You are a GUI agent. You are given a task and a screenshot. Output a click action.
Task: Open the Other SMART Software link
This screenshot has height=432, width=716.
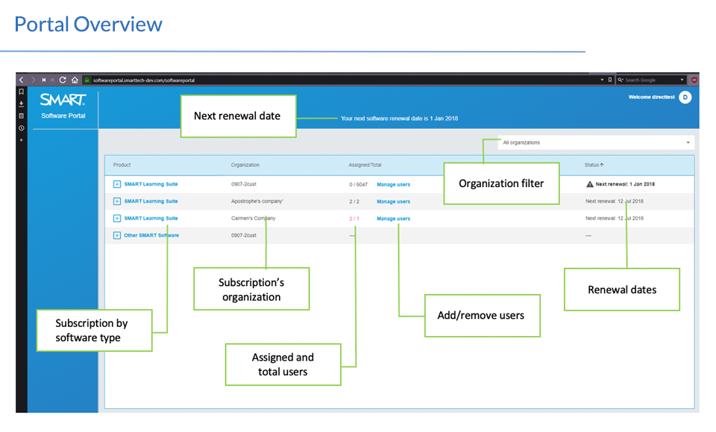[x=151, y=235]
